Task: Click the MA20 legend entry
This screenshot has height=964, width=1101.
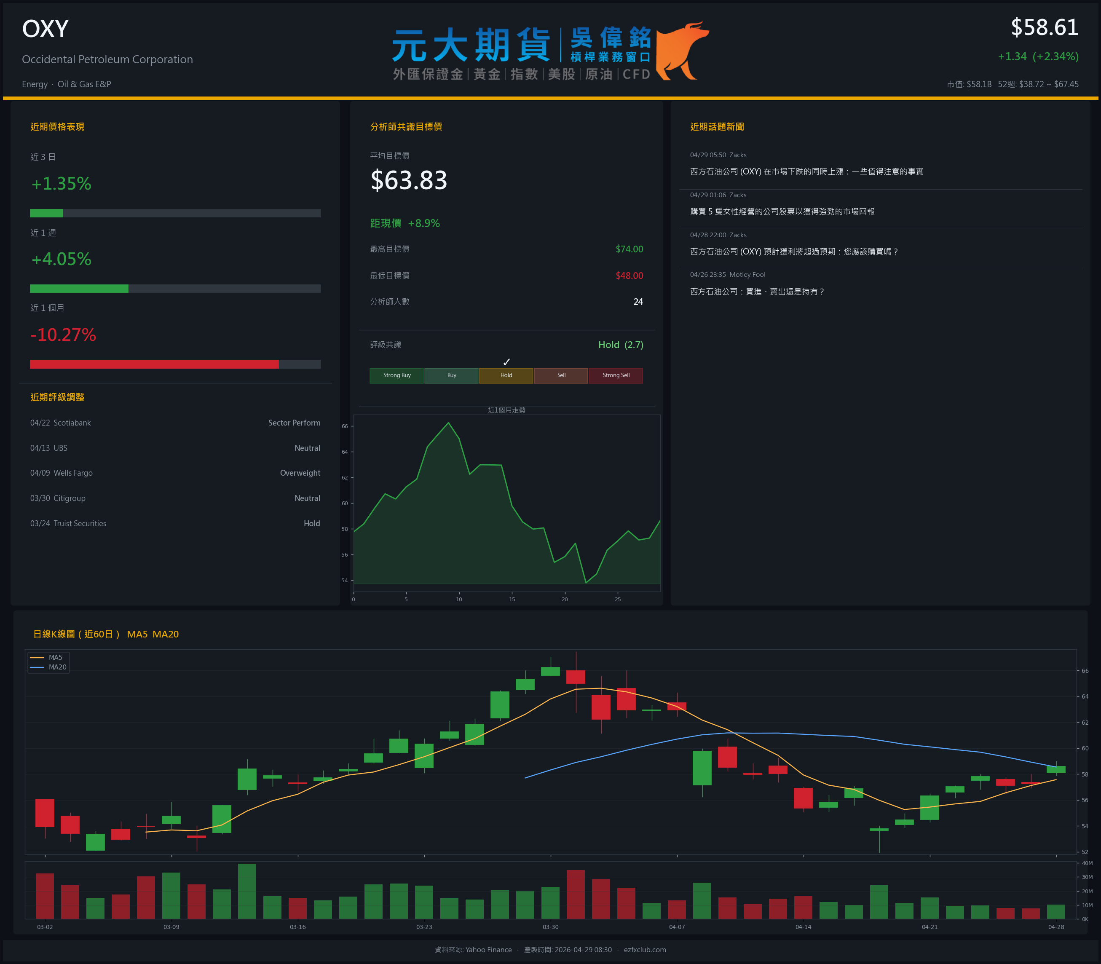Action: (57, 667)
